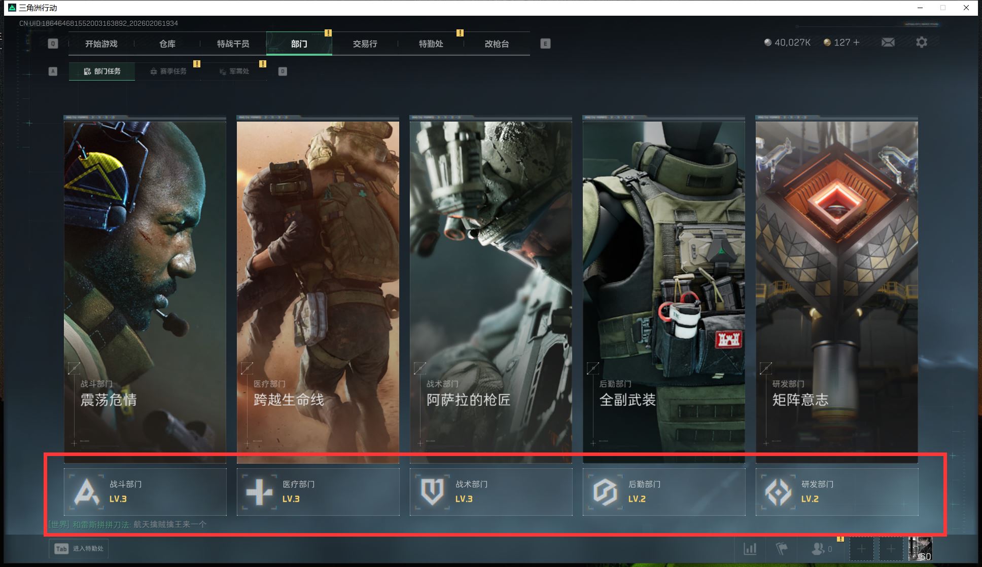Screen dimensions: 982x567
Task: Select the 医疗部门 LV.3 department button
Action: 318,492
